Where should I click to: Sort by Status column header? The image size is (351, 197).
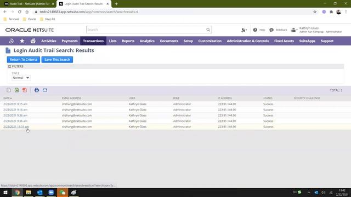[268, 98]
